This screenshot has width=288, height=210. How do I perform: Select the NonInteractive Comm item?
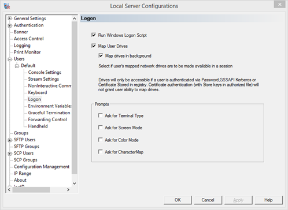click(50, 86)
